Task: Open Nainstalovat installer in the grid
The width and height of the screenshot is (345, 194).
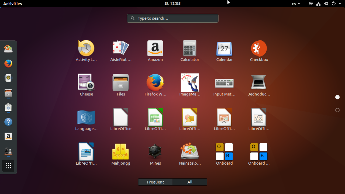Action: [190, 154]
